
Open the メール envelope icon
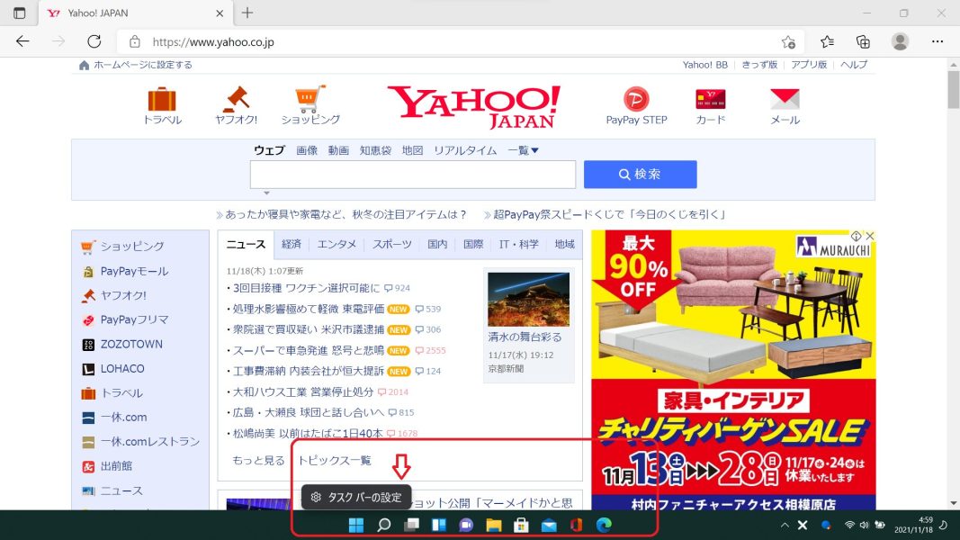[785, 99]
